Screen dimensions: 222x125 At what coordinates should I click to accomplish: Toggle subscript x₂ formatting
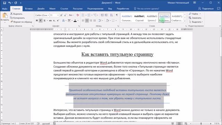tap(54, 20)
